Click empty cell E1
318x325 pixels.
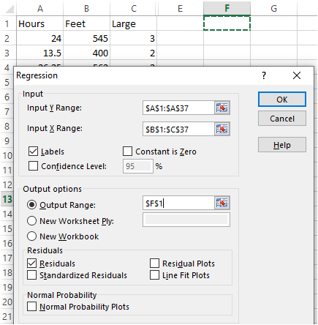point(180,23)
